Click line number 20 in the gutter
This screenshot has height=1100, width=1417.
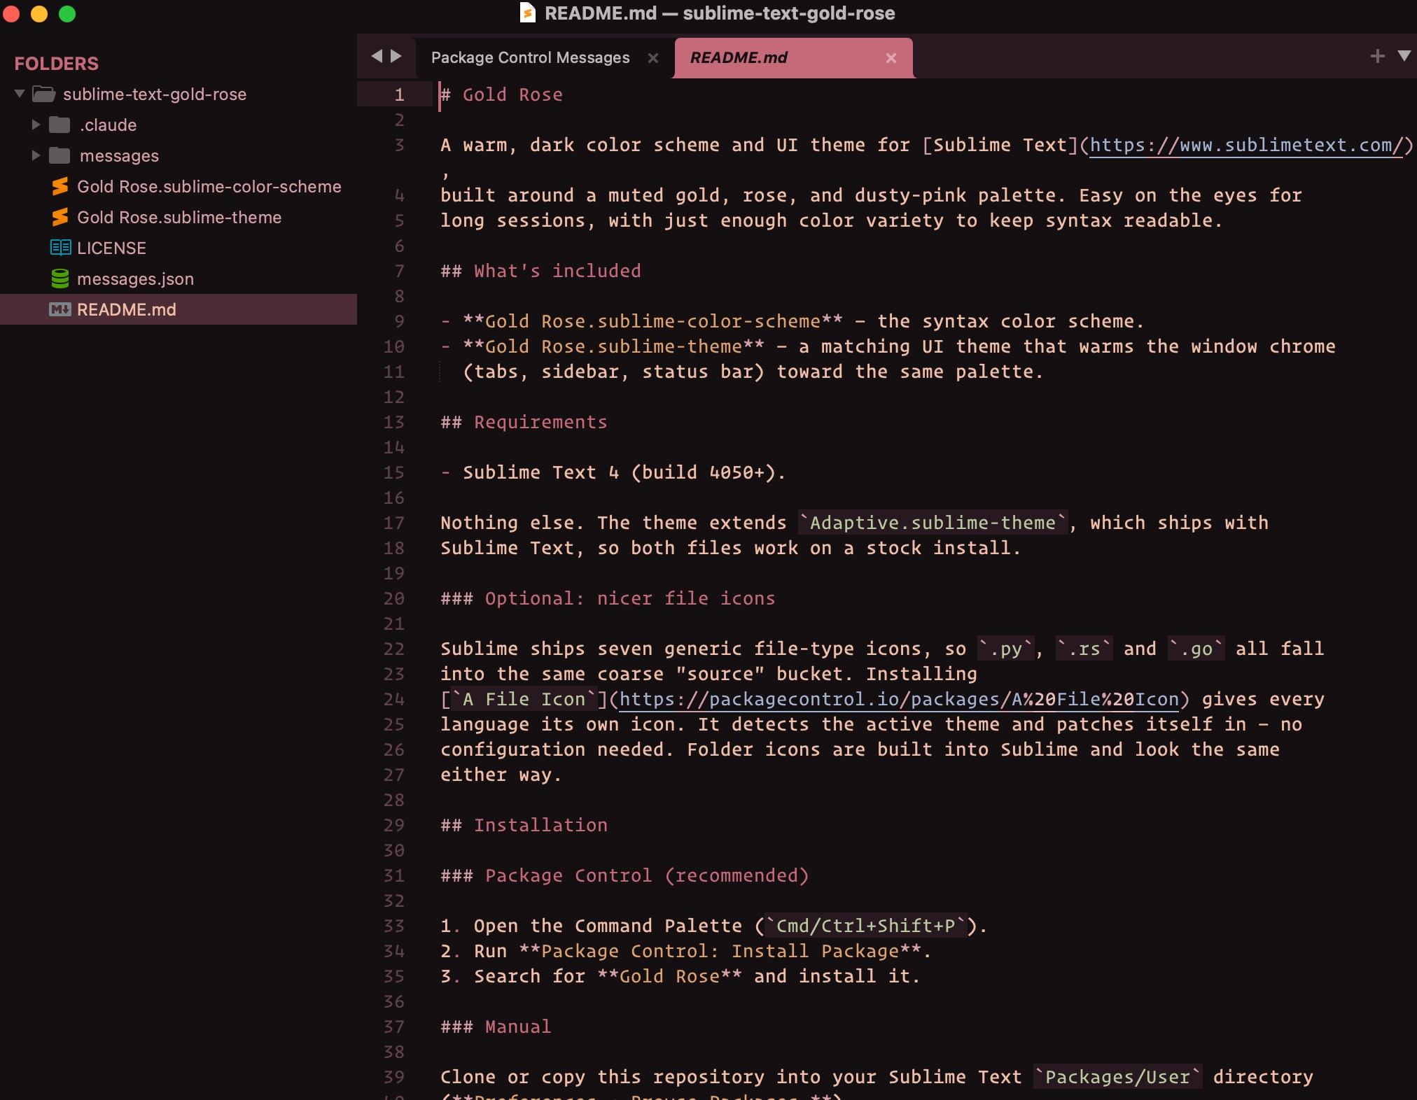(394, 598)
